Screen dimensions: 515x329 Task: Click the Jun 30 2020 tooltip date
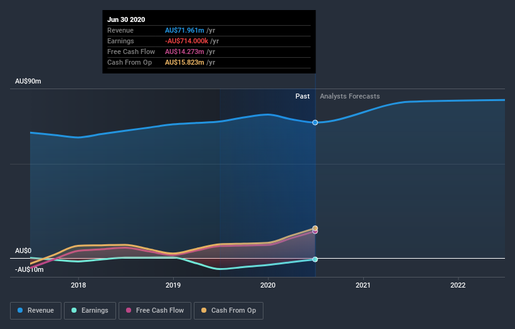126,19
